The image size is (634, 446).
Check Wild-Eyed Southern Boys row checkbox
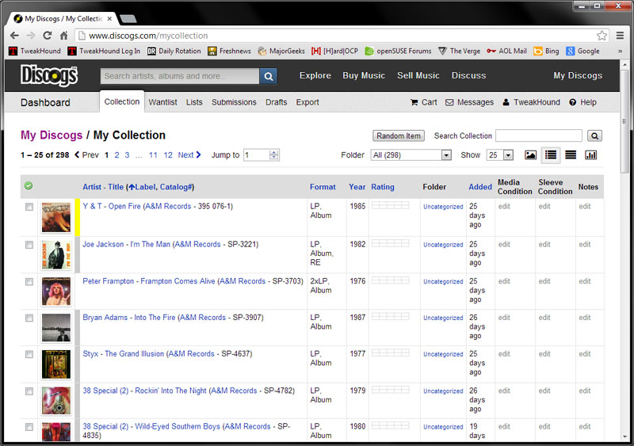(x=29, y=427)
